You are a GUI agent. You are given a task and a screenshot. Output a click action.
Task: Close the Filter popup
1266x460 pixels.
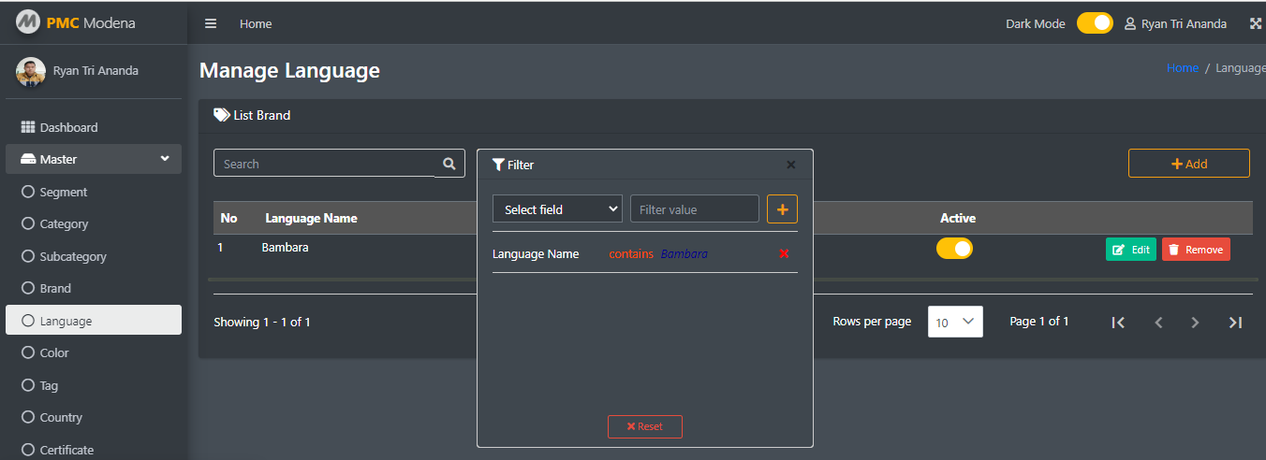[x=790, y=165]
